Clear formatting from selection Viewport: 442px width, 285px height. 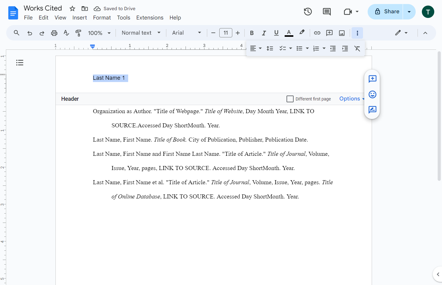pyautogui.click(x=357, y=49)
